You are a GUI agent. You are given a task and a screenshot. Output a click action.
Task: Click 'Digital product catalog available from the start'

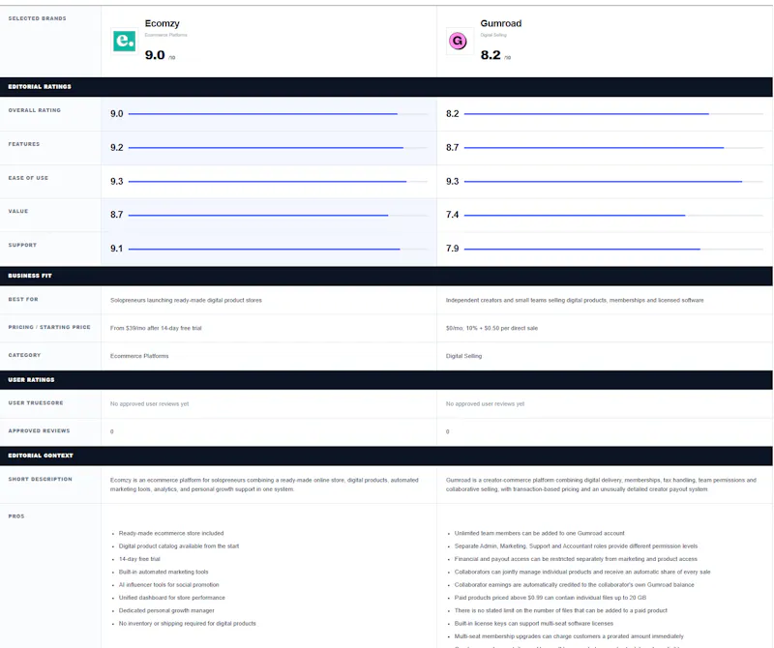point(179,546)
